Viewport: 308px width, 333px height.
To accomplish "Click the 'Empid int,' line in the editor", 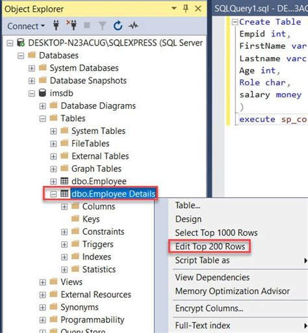I will click(x=264, y=34).
